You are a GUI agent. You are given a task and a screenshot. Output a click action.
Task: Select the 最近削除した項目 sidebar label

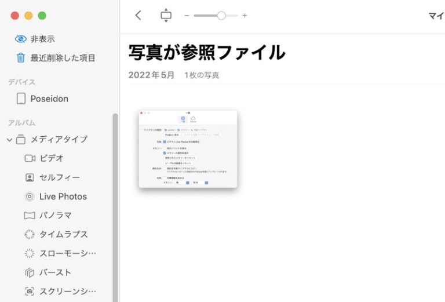pyautogui.click(x=63, y=58)
